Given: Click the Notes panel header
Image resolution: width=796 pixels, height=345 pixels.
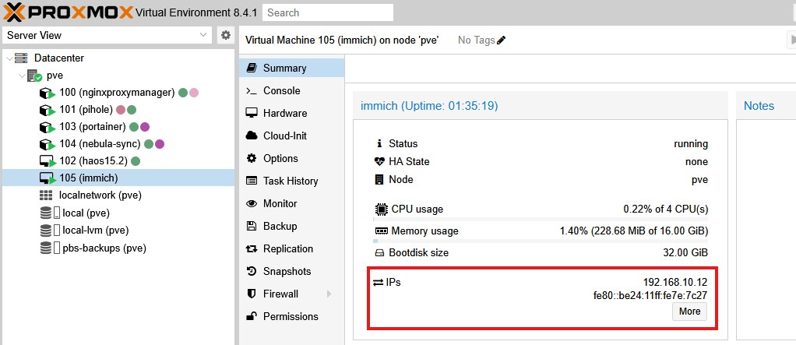Looking at the screenshot, I should coord(766,106).
